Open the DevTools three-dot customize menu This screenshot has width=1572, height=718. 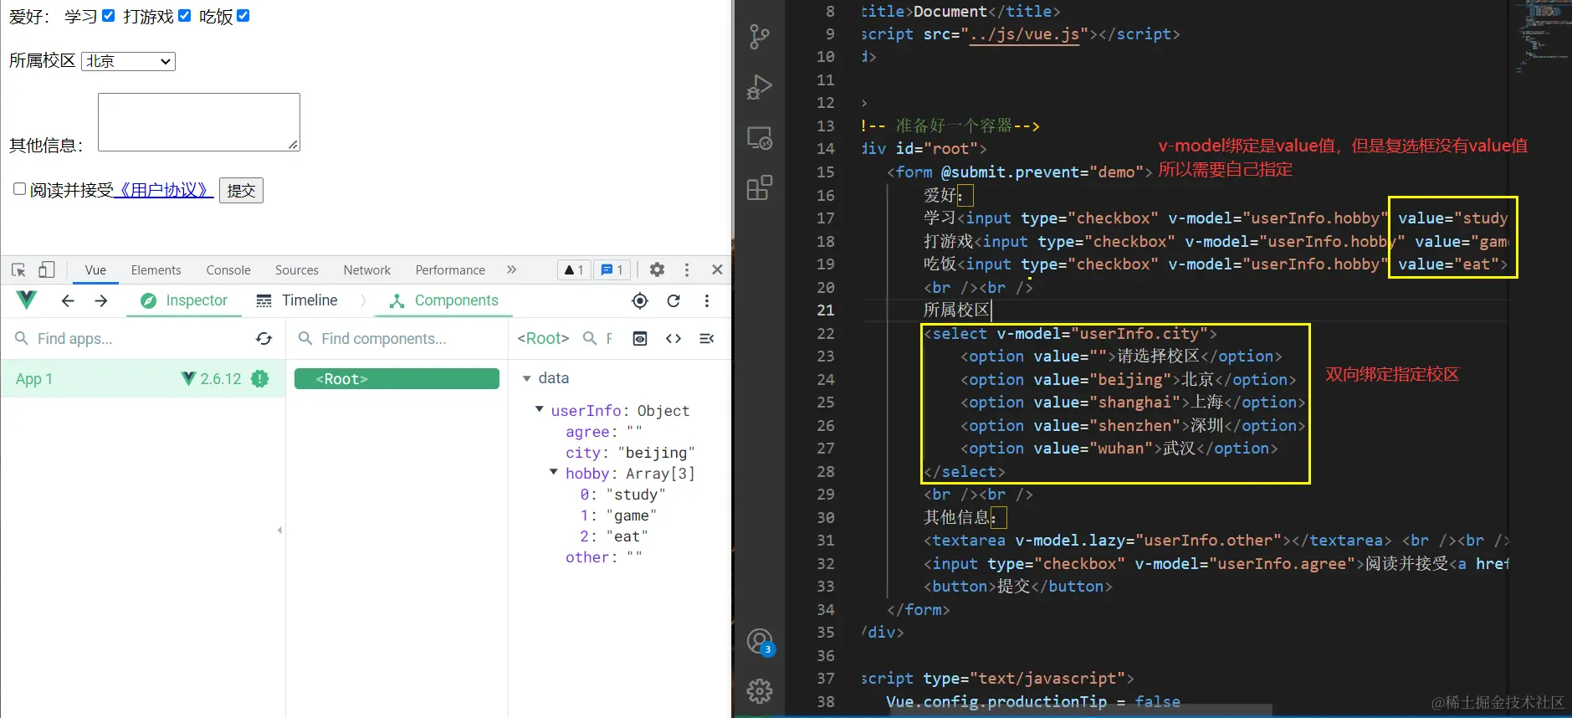pos(687,269)
